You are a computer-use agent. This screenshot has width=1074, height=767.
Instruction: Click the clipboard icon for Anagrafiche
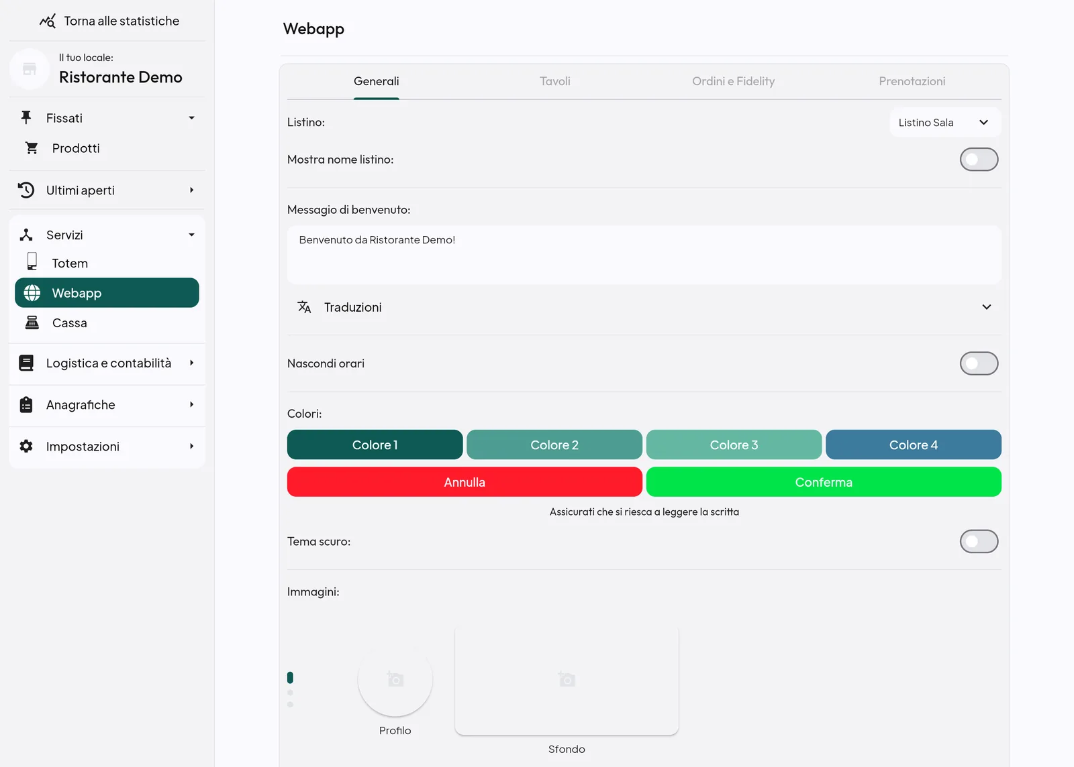pyautogui.click(x=26, y=404)
